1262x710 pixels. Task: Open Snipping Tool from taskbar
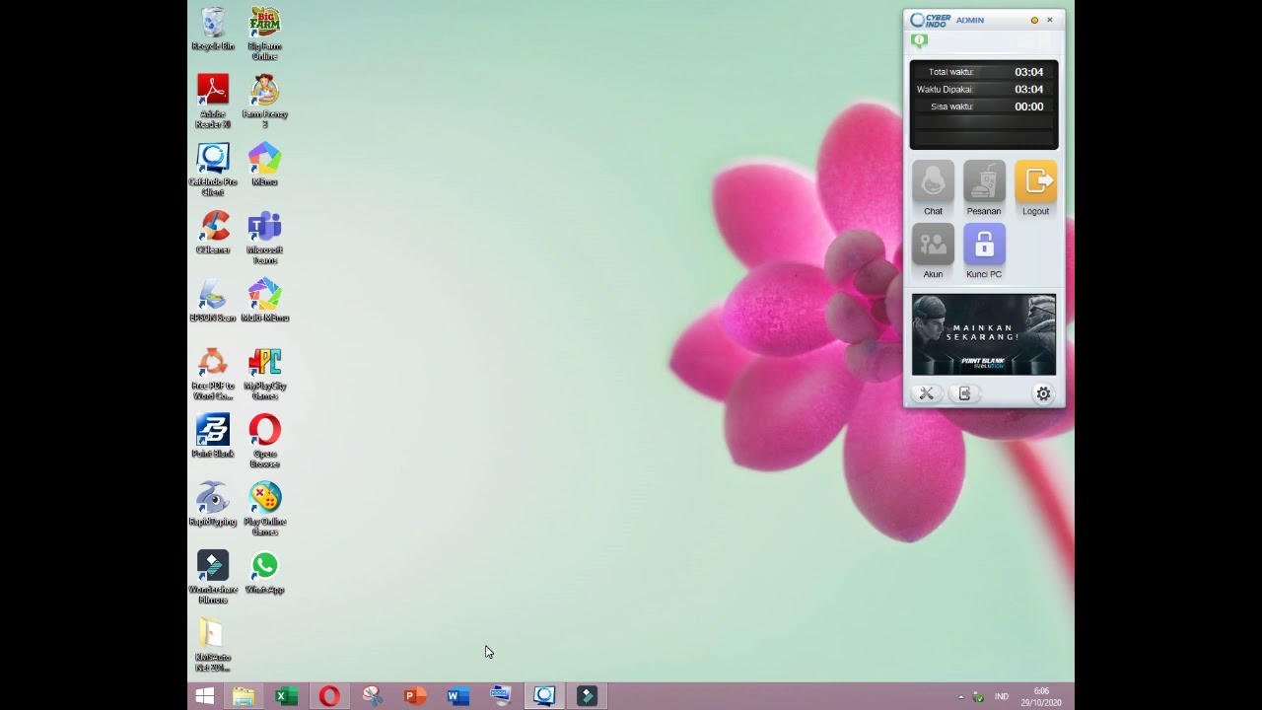[372, 696]
